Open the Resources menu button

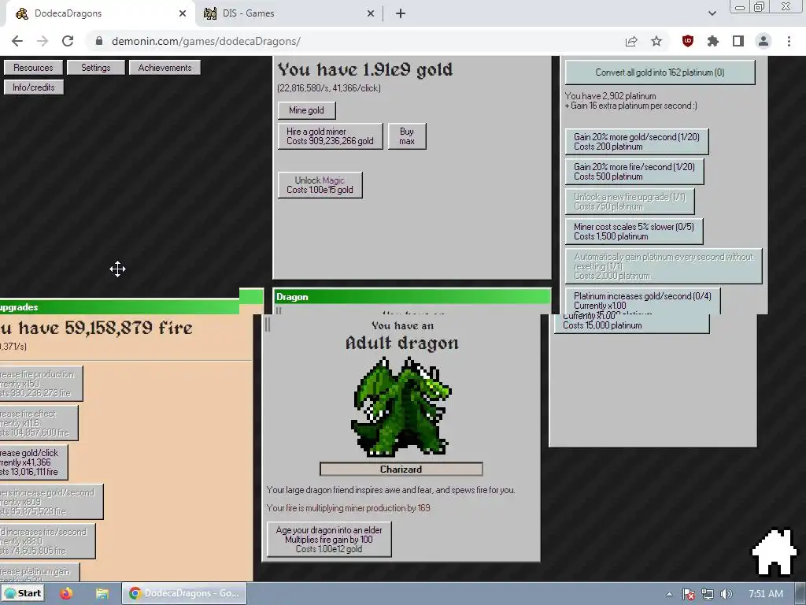click(x=33, y=68)
